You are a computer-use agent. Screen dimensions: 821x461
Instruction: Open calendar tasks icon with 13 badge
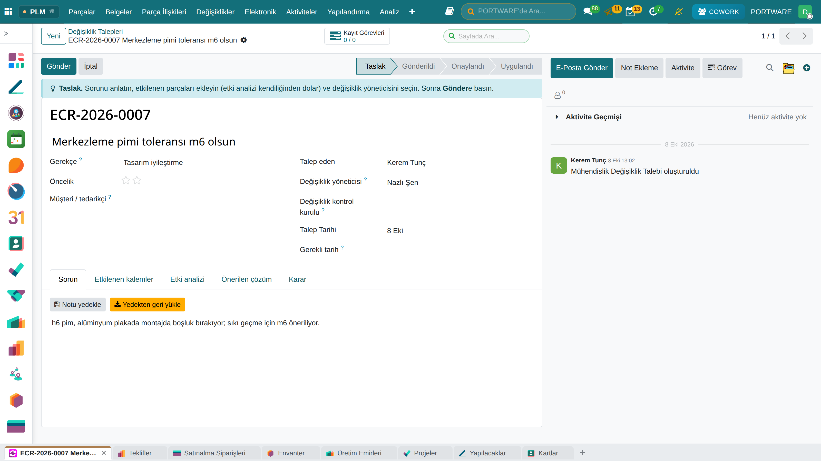coord(630,12)
